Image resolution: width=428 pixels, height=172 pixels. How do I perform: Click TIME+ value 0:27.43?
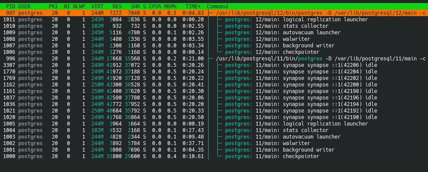tap(193, 130)
